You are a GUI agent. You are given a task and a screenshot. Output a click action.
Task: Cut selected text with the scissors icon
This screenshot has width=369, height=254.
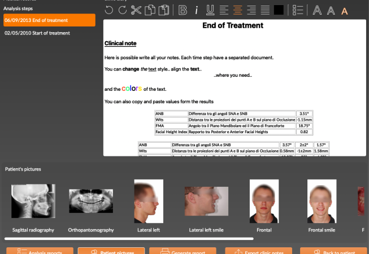click(136, 10)
